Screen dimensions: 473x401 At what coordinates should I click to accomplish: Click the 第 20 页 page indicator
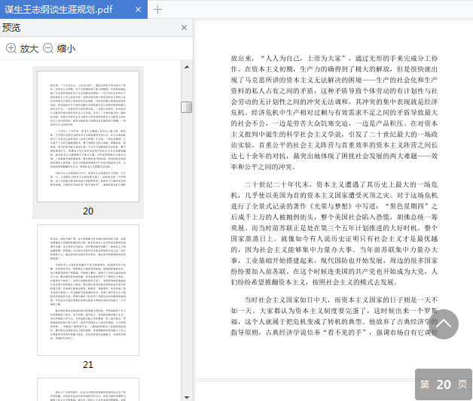(444, 384)
